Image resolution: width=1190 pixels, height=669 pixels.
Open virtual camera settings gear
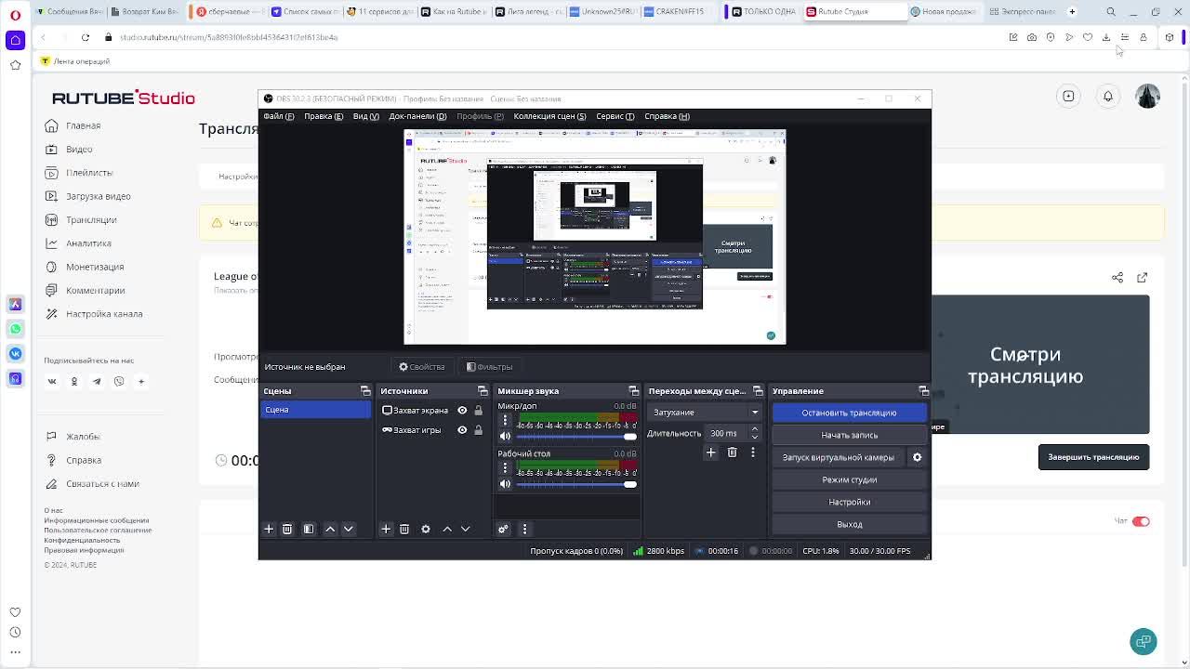(x=917, y=457)
